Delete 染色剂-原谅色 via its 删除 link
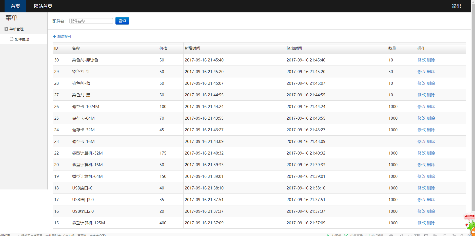 click(431, 60)
